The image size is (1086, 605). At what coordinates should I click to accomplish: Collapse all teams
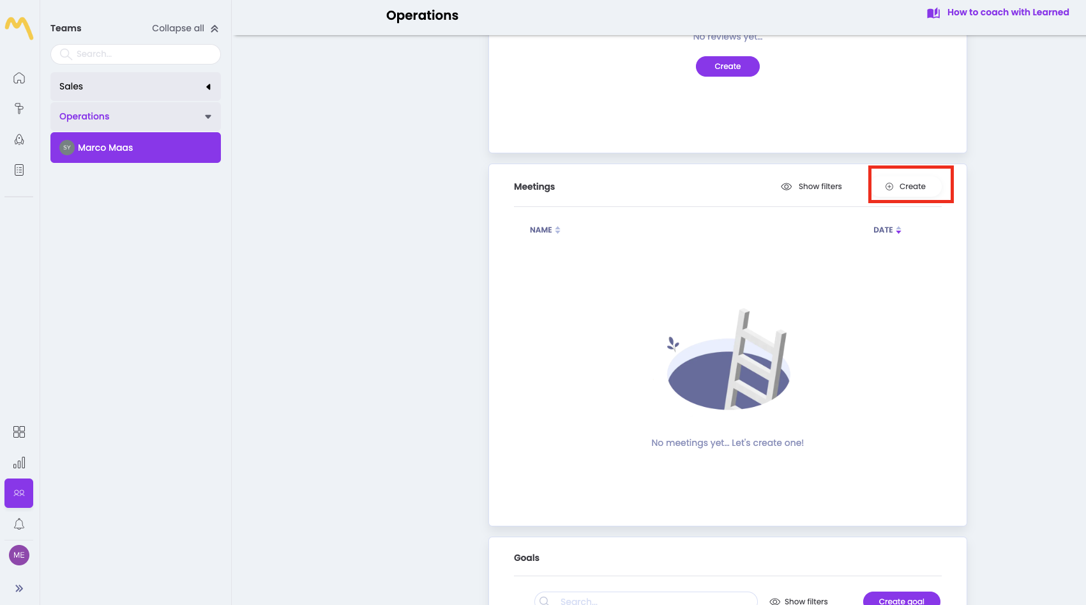click(185, 28)
